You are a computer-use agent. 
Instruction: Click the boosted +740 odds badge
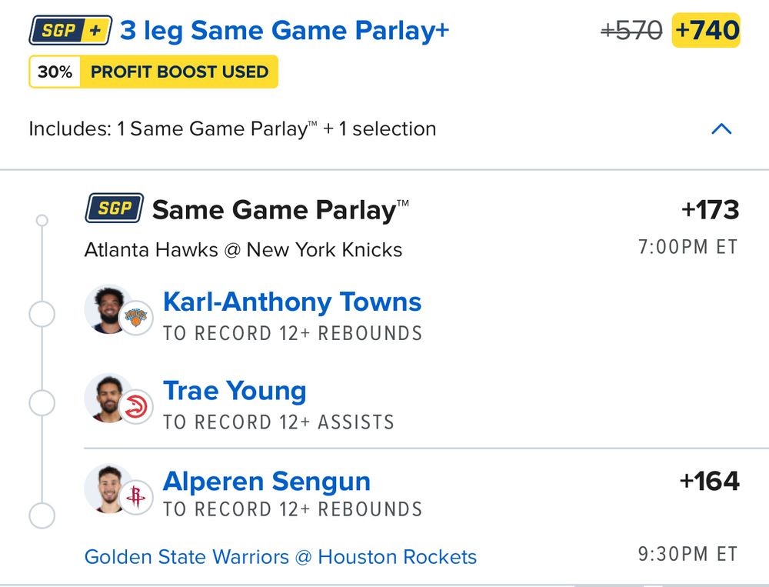click(x=706, y=31)
